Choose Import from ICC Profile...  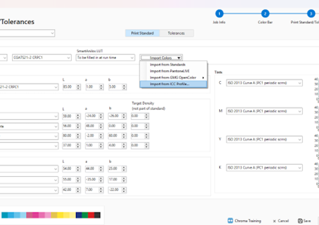click(x=173, y=84)
